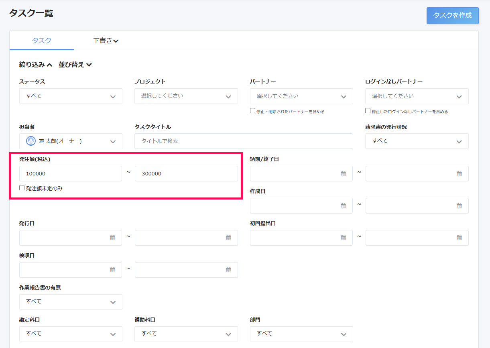Open calendar for 発行日 start date
The image size is (490, 348).
click(x=112, y=238)
